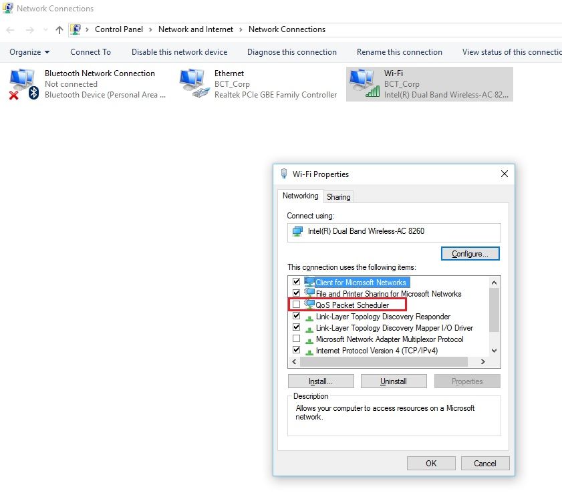Select File and Printer Sharing for Microsoft Networks text
This screenshot has height=495, width=562.
pyautogui.click(x=388, y=294)
